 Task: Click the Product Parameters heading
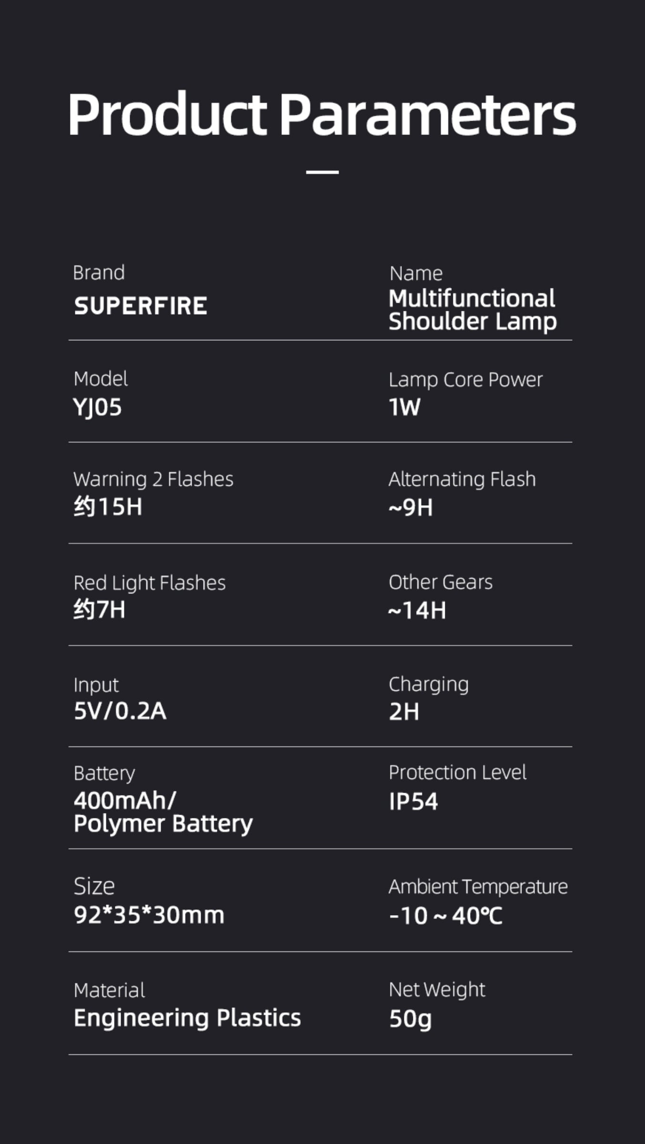[322, 115]
